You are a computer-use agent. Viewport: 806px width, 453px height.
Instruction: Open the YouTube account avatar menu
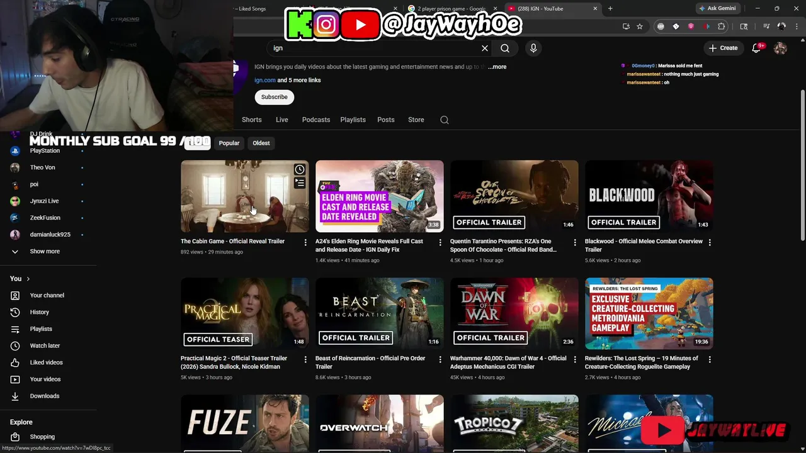coord(780,48)
